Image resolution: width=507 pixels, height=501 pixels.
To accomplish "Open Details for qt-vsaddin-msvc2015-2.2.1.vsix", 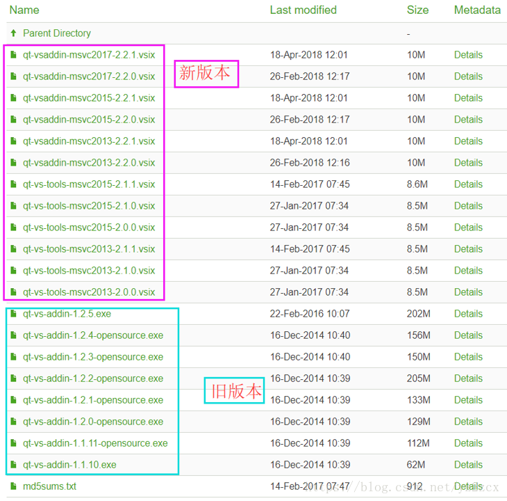I will click(468, 98).
